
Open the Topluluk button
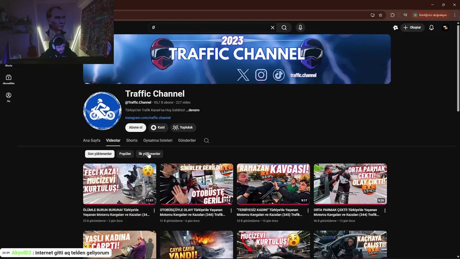pos(183,127)
